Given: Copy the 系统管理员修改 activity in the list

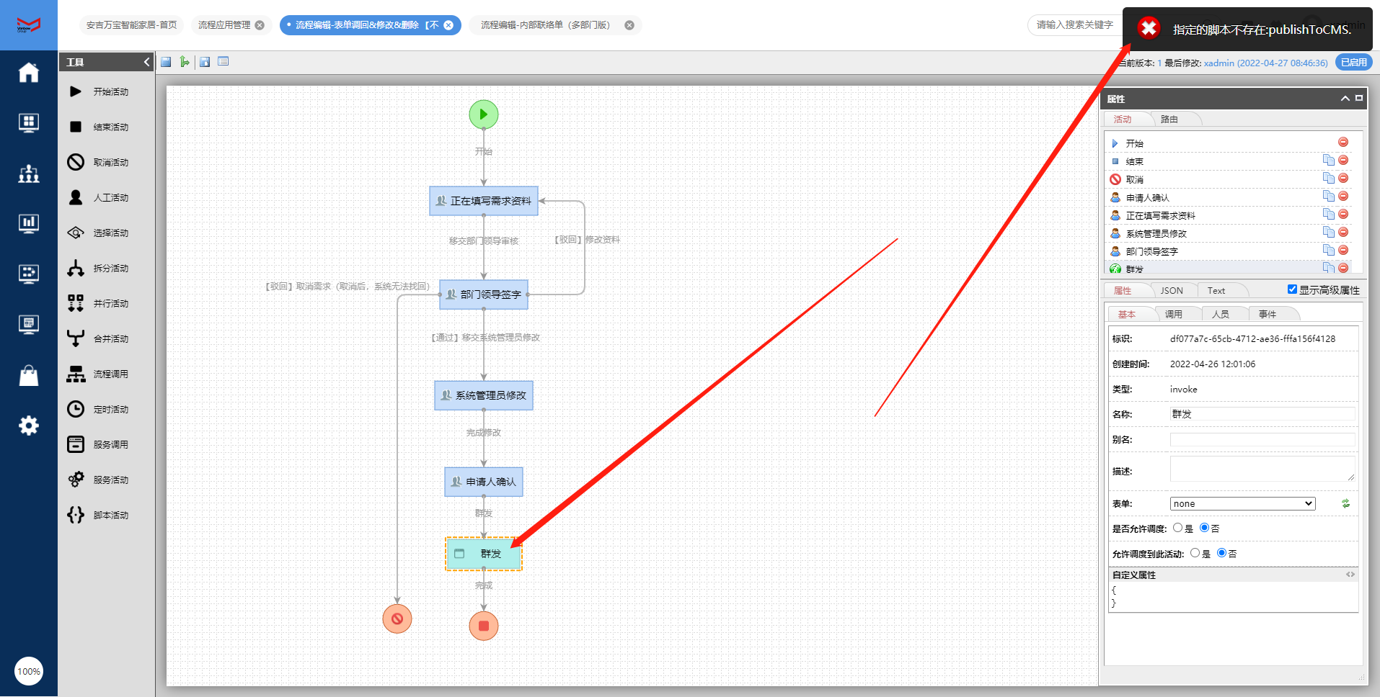Looking at the screenshot, I should pos(1329,232).
